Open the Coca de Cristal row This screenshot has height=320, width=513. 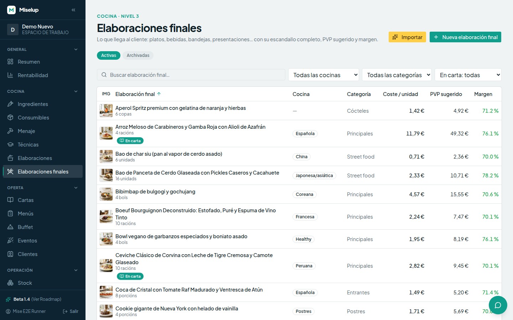299,292
